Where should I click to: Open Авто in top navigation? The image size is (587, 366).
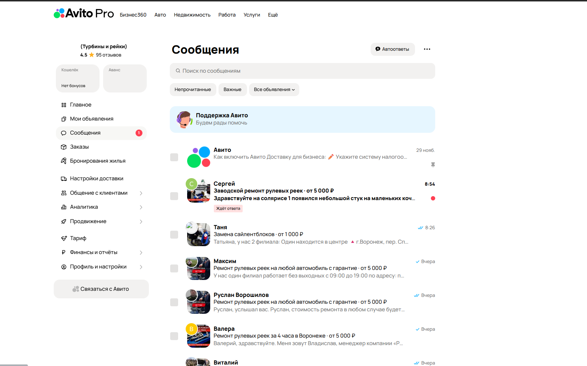(160, 15)
